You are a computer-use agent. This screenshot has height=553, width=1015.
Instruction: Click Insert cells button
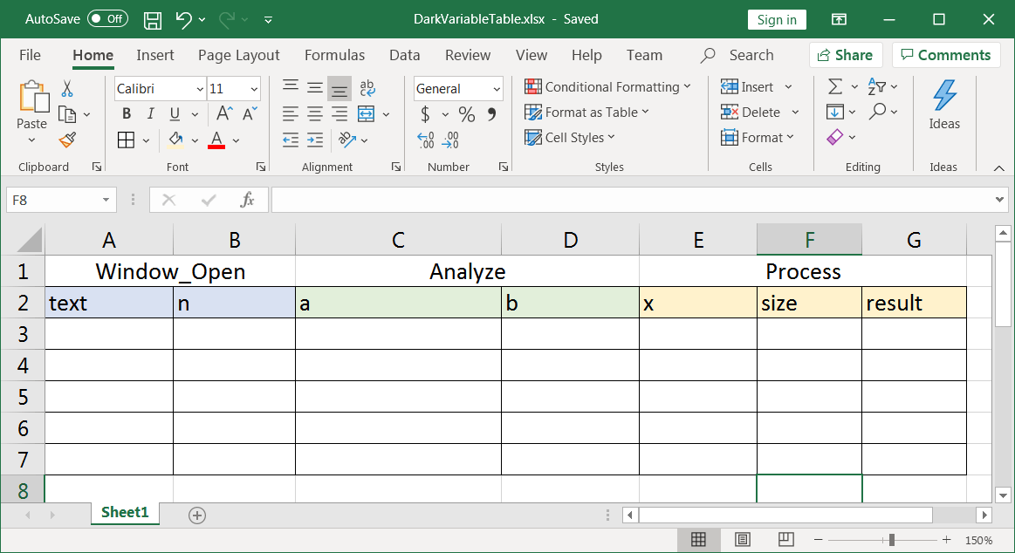click(748, 86)
